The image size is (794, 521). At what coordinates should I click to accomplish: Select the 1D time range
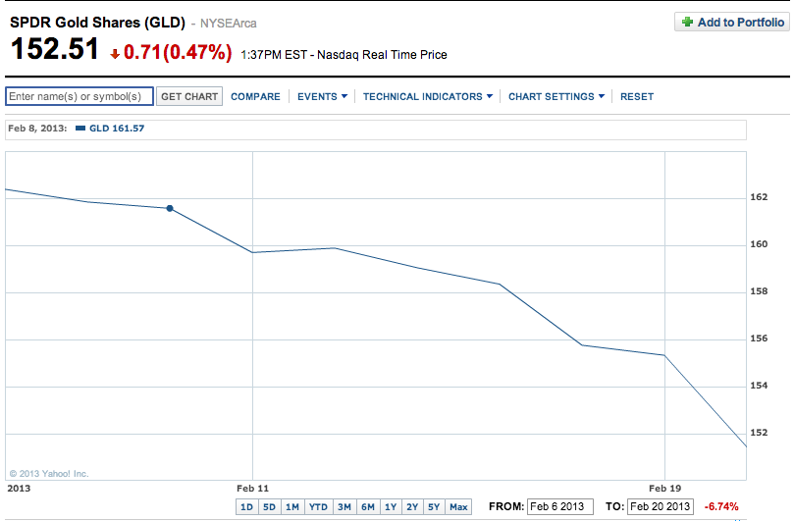(x=246, y=507)
